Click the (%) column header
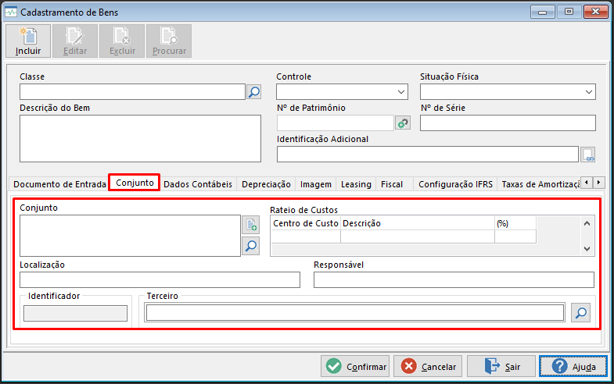 515,223
